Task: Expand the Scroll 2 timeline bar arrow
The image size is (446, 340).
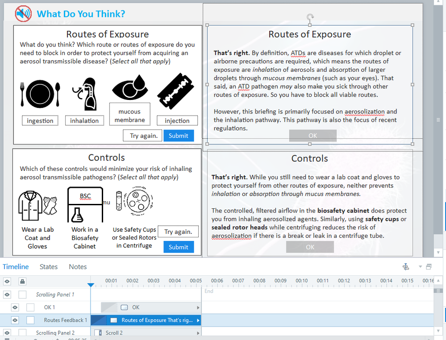Action: click(198, 332)
